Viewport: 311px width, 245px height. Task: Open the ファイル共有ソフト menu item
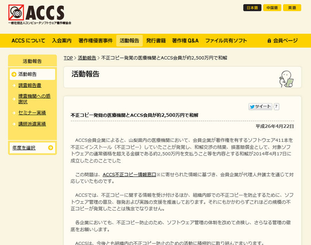[226, 41]
